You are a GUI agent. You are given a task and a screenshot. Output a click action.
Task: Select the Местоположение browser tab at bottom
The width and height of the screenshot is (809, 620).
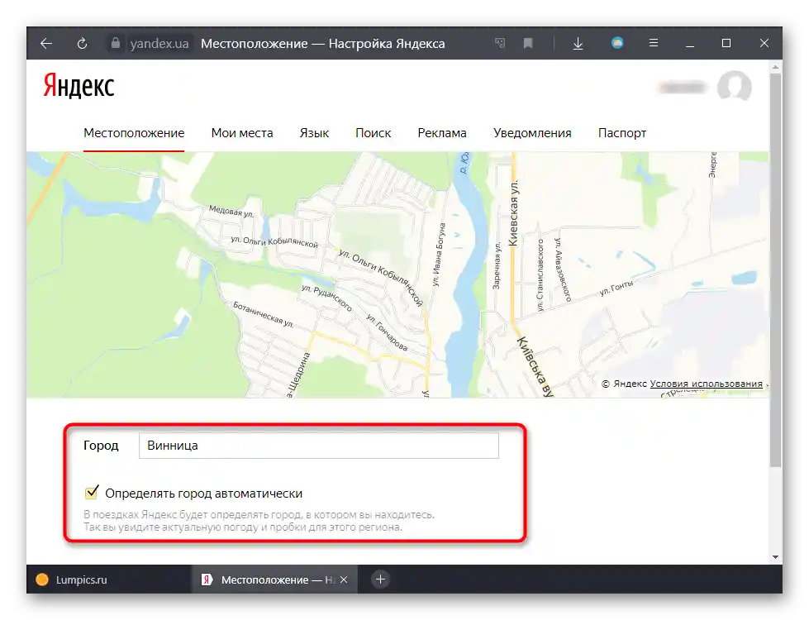click(274, 579)
